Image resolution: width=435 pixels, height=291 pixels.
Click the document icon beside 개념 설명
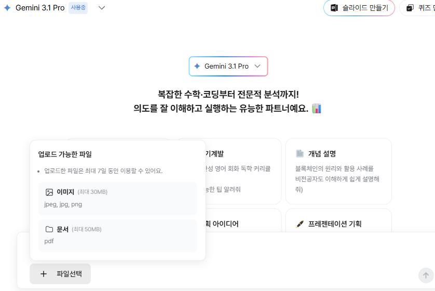(300, 153)
